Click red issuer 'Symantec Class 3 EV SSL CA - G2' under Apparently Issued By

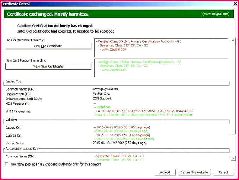coord(119,156)
